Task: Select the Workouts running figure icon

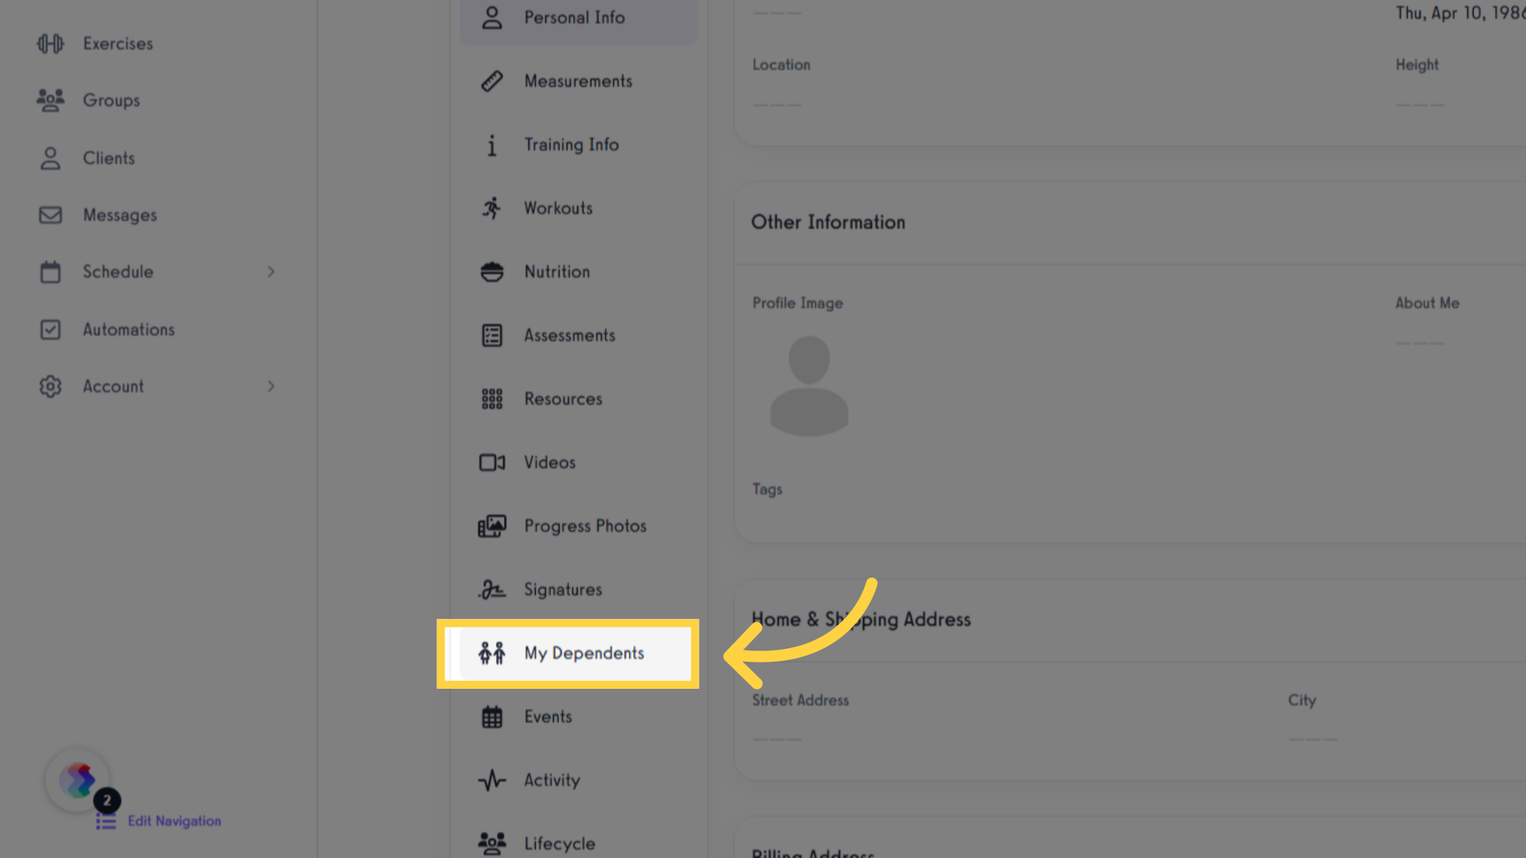Action: pos(492,208)
